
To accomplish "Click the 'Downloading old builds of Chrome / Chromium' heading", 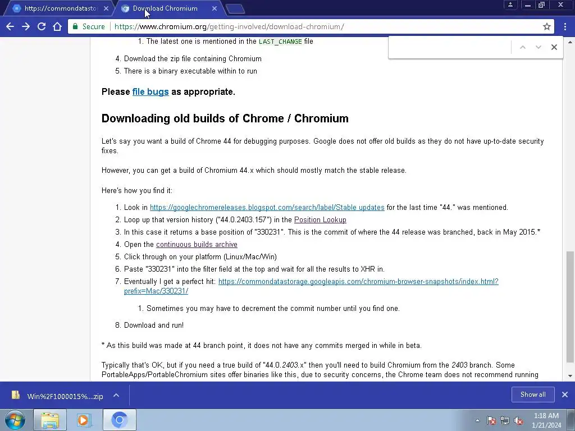I will 225,118.
